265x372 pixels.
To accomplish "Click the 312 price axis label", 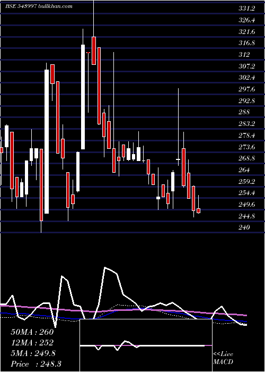I will 244,55.
